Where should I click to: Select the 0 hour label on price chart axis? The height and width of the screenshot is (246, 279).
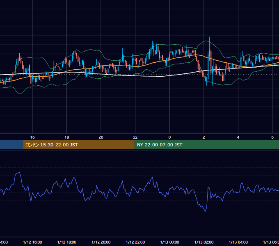point(169,137)
